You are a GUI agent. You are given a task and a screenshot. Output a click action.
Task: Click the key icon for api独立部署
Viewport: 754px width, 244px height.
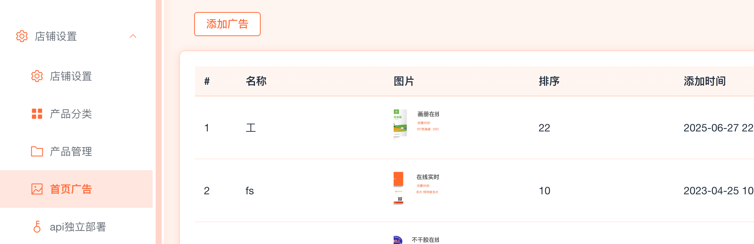click(x=37, y=227)
